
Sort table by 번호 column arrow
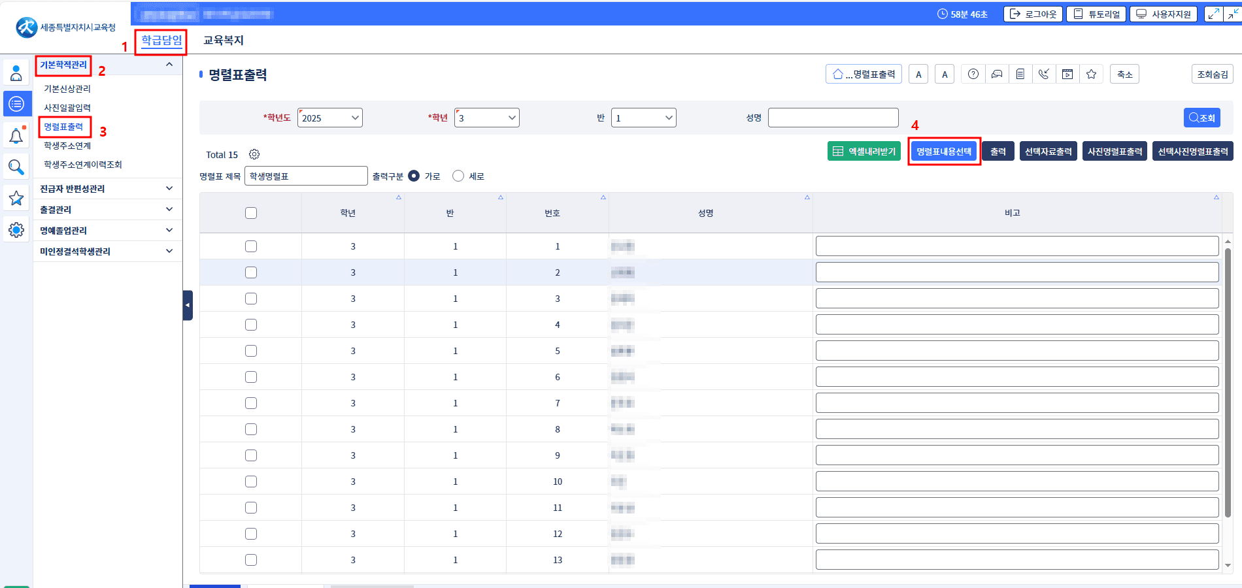[x=603, y=197]
